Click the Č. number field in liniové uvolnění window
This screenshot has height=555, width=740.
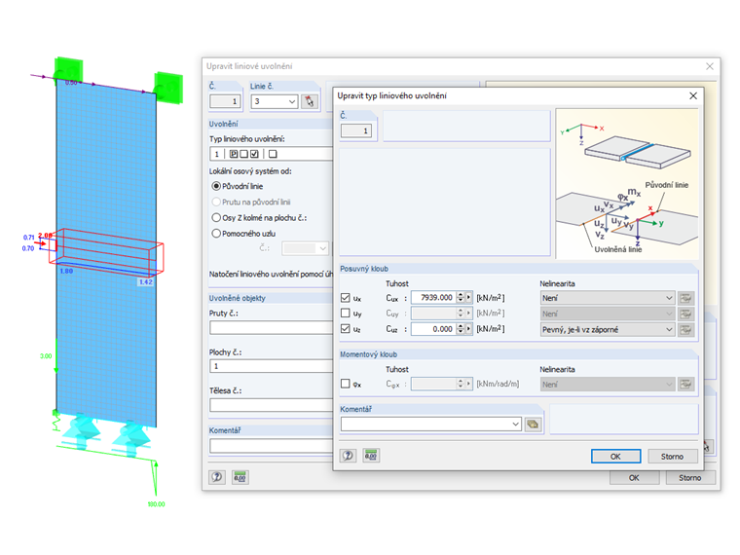click(225, 101)
